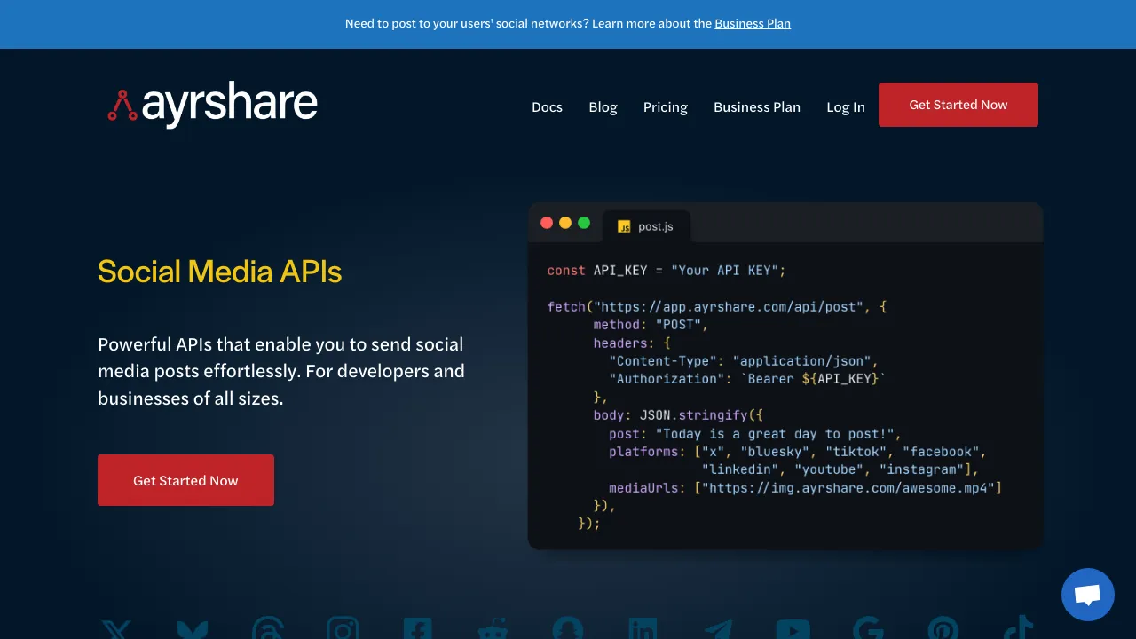This screenshot has width=1136, height=639.
Task: Click Log In in navigation
Action: 846,106
